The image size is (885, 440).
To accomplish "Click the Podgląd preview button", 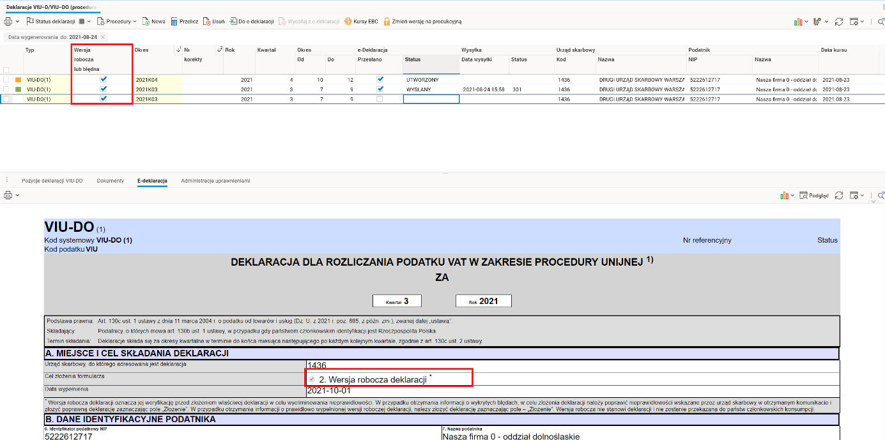I will (x=814, y=195).
